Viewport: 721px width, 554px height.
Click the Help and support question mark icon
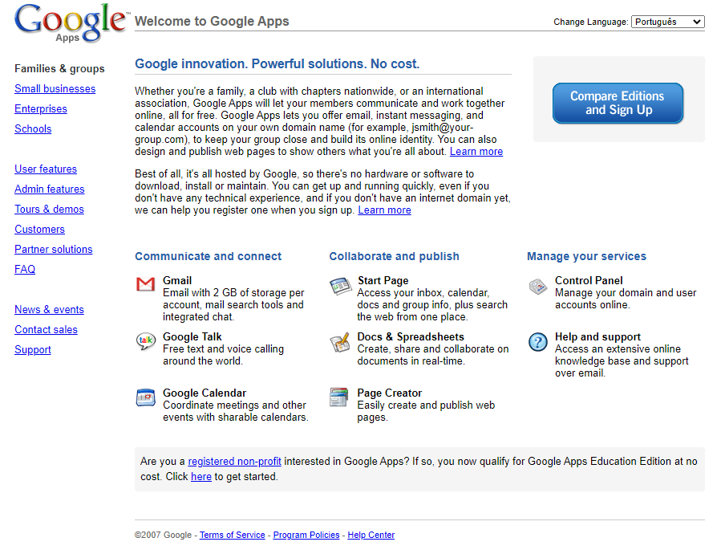pyautogui.click(x=537, y=342)
